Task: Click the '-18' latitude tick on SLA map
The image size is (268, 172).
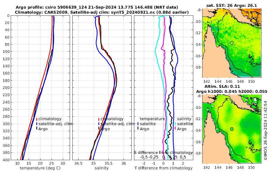Action: tap(198, 153)
